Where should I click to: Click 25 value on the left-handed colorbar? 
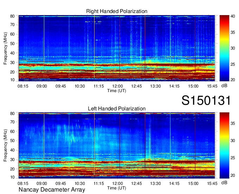pyautogui.click(x=233, y=158)
